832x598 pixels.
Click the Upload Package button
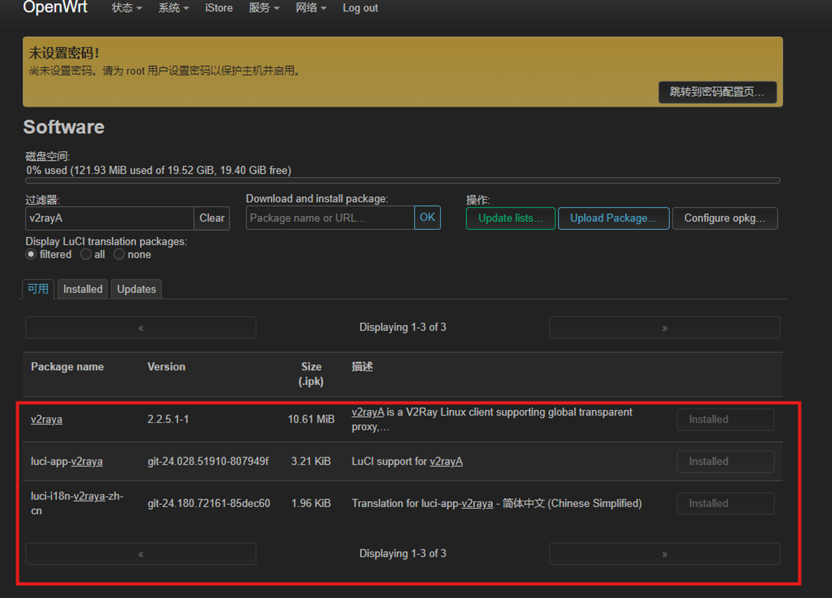tap(613, 218)
